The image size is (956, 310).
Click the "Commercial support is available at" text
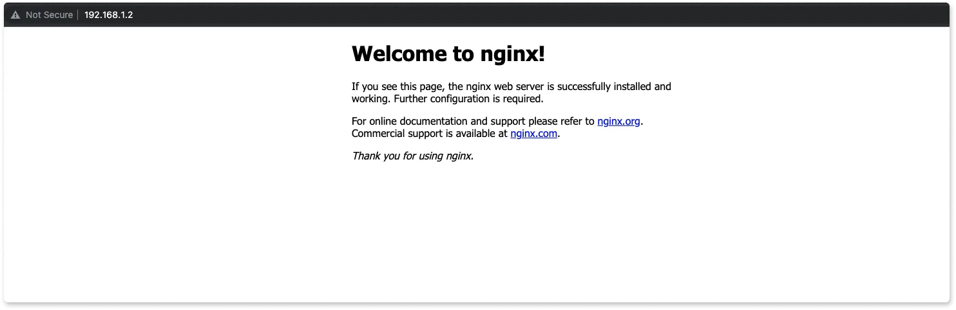click(430, 134)
